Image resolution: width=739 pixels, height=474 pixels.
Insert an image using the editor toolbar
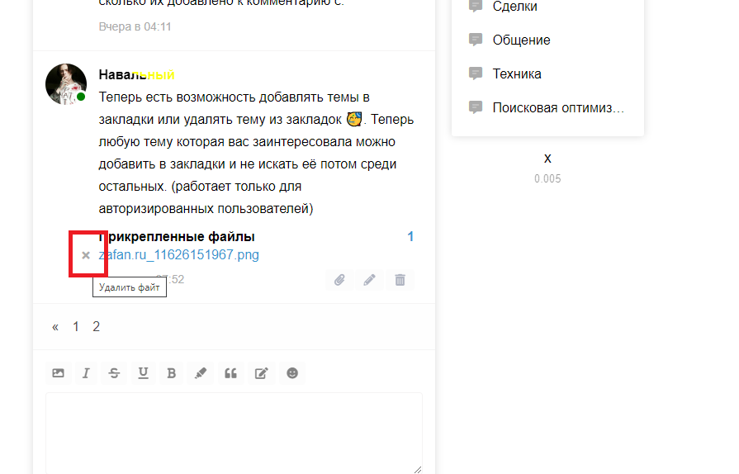coord(58,373)
